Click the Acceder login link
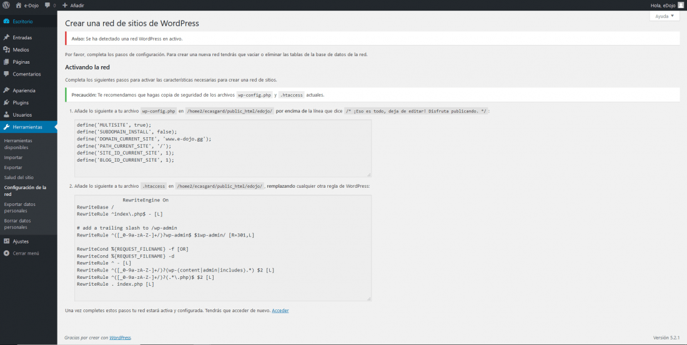This screenshot has height=345, width=687. point(280,311)
